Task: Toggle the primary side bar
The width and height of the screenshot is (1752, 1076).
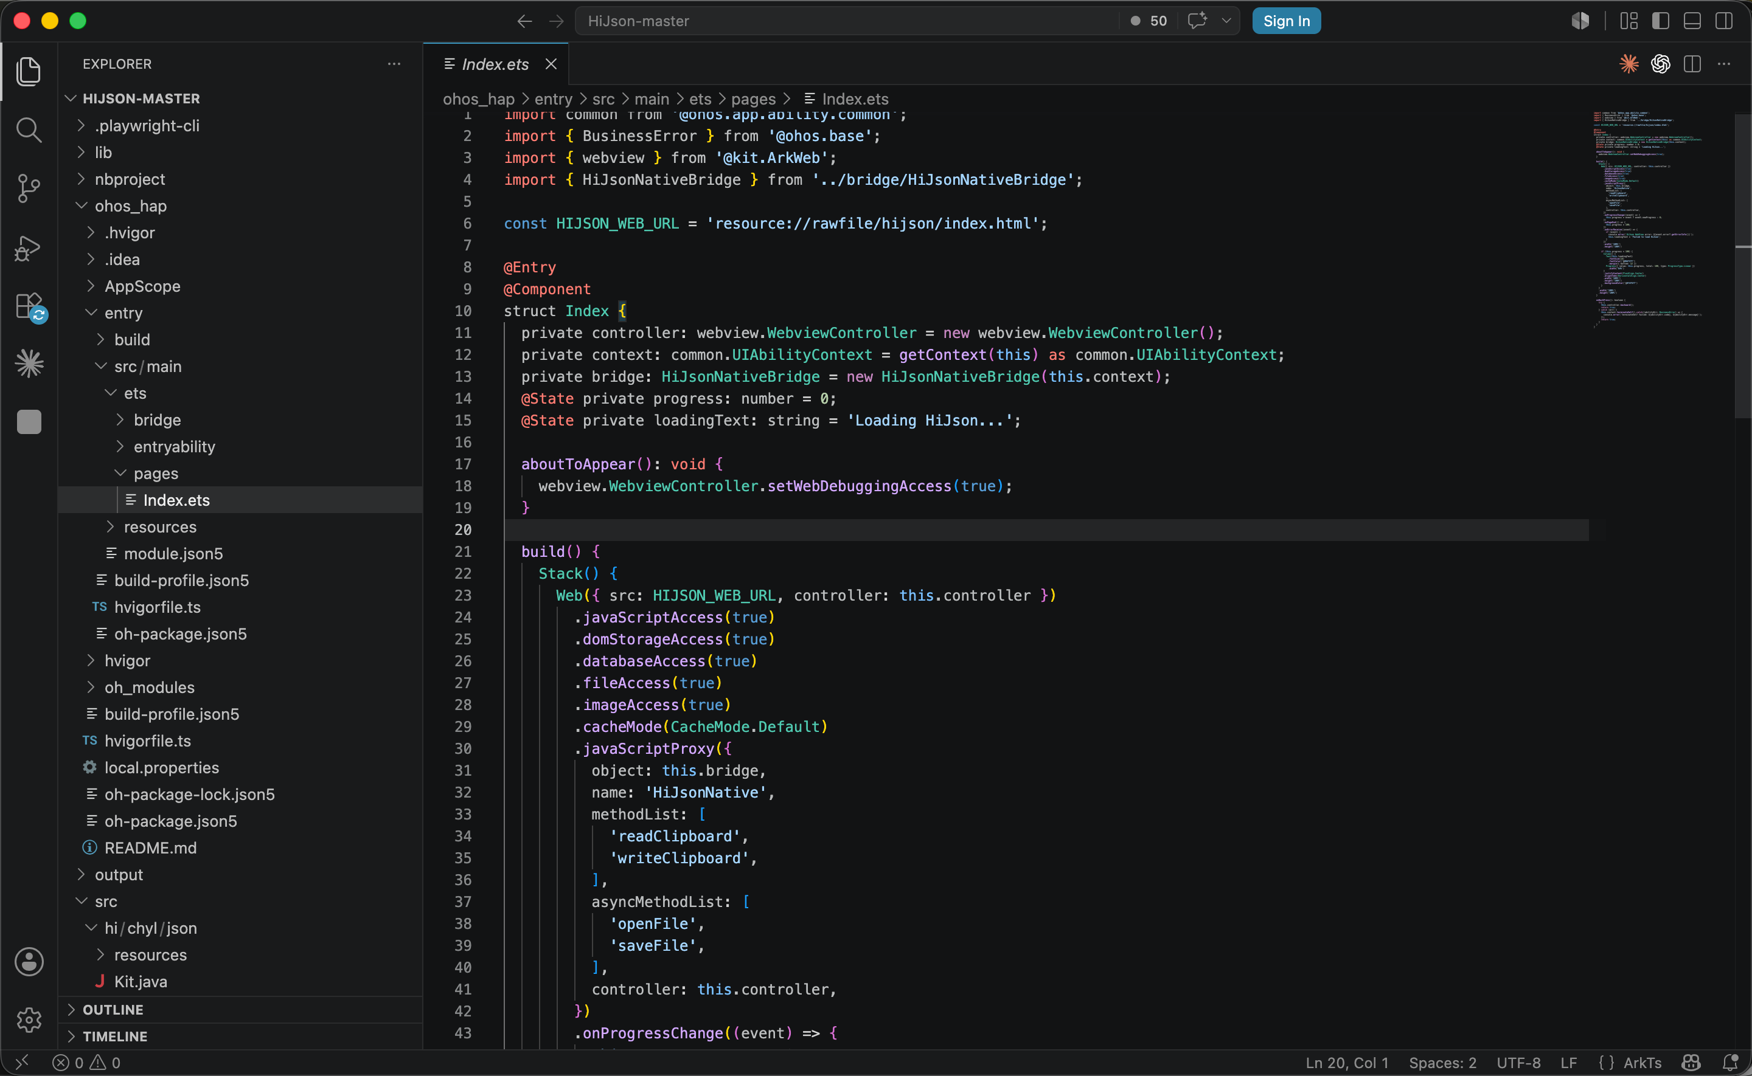Action: [x=1660, y=21]
